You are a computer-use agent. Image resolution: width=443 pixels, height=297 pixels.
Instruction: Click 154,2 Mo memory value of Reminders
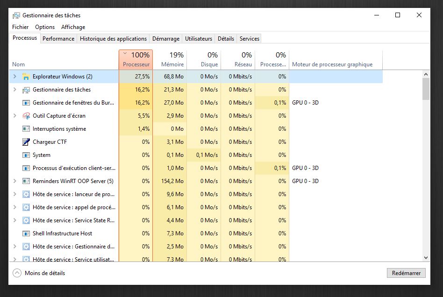[172, 181]
